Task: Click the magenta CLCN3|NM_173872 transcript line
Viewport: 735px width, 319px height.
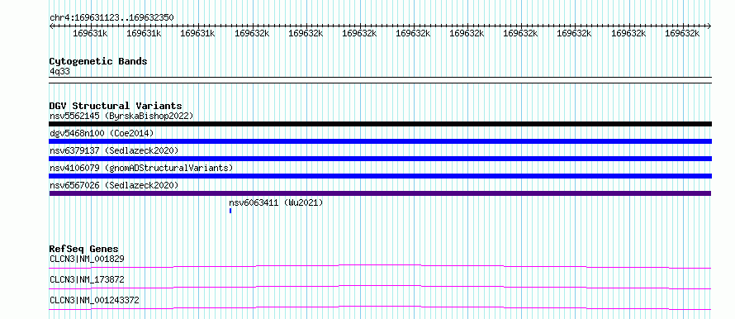Action: [380, 287]
